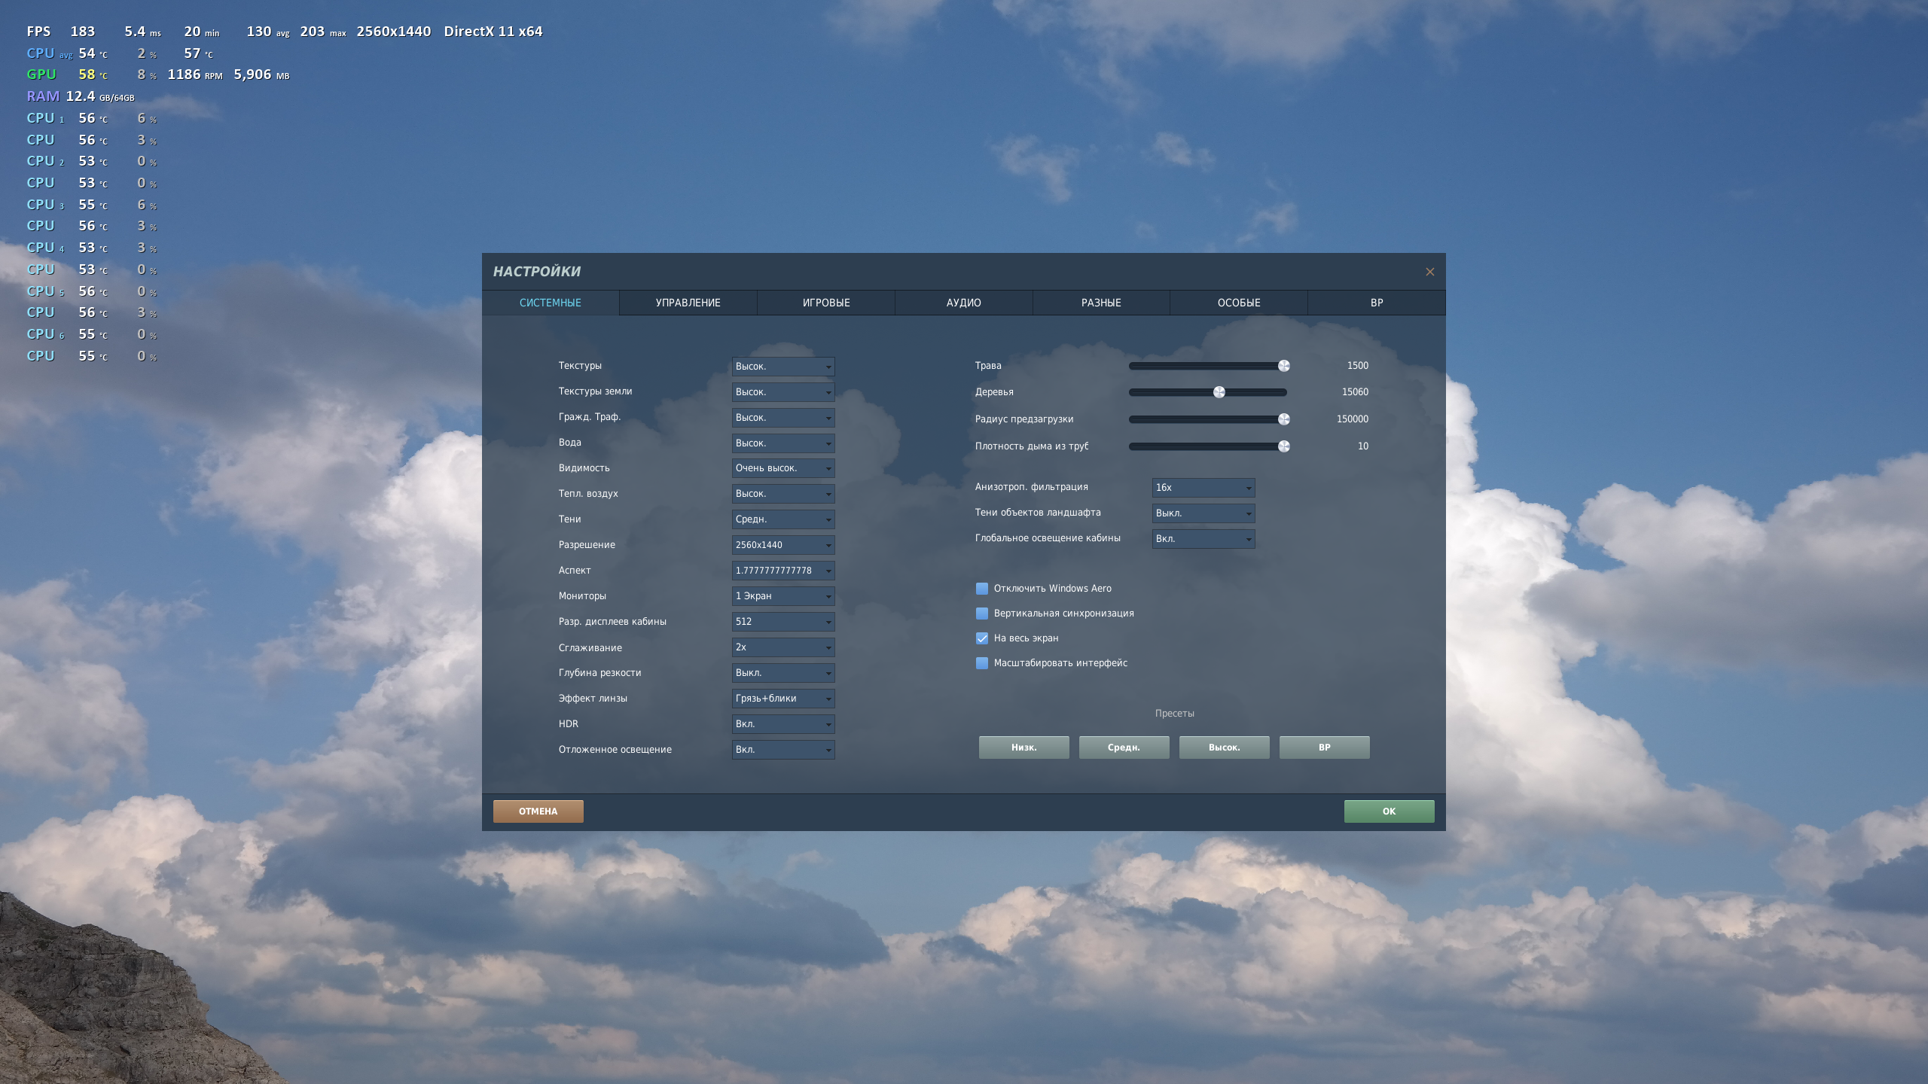
Task: Open the Особые tab
Action: click(x=1239, y=303)
